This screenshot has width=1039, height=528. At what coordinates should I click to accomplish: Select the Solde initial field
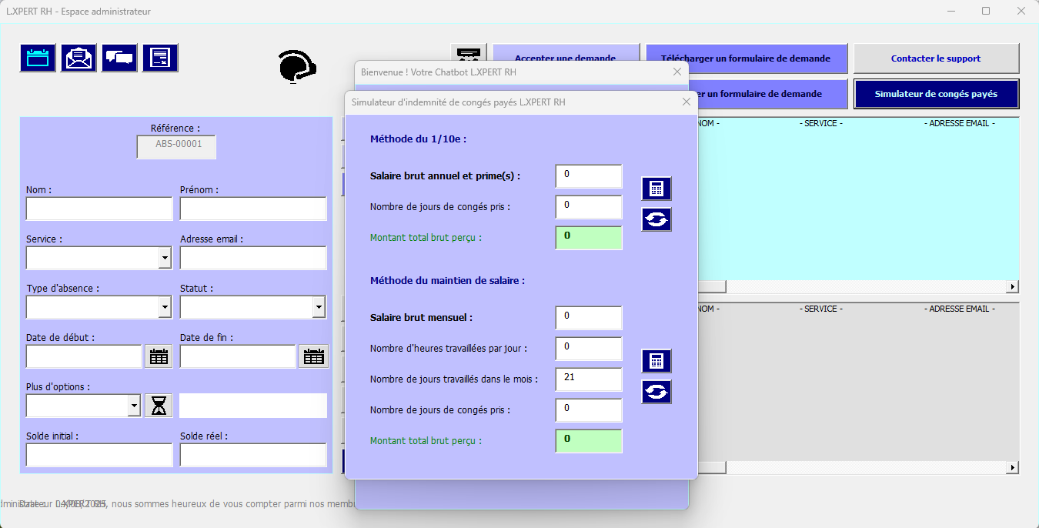(x=99, y=455)
